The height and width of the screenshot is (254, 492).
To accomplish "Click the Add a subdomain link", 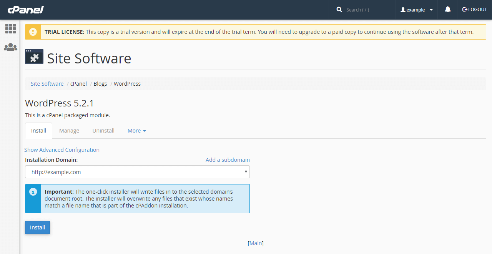I will 228,160.
